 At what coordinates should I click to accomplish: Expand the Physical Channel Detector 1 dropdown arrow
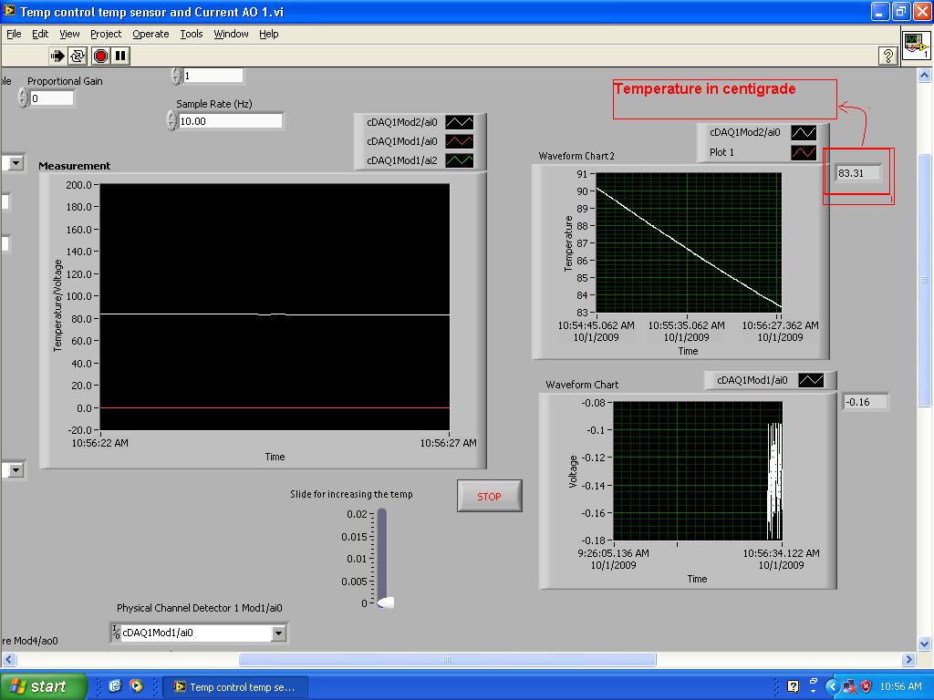(278, 633)
